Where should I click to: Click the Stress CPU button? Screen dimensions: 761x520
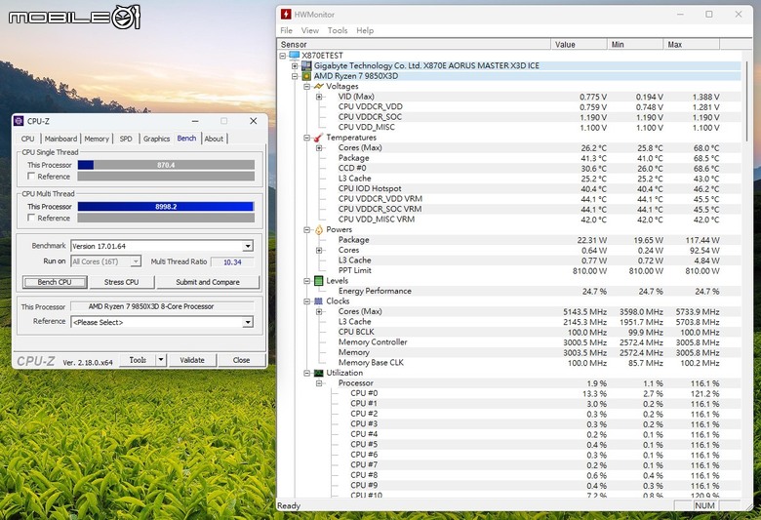tap(121, 282)
